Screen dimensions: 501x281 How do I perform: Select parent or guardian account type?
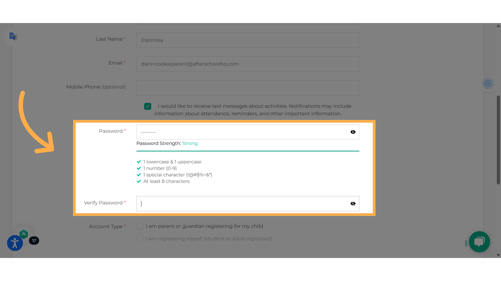click(x=140, y=226)
